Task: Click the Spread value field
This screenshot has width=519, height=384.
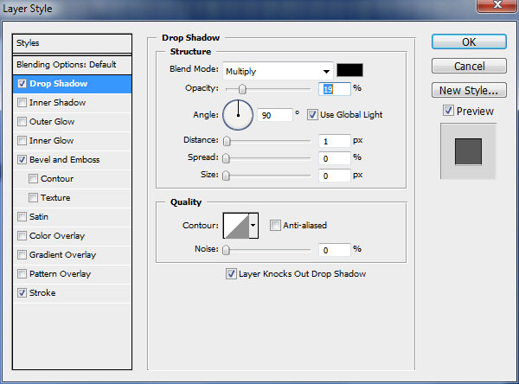Action: coord(334,158)
